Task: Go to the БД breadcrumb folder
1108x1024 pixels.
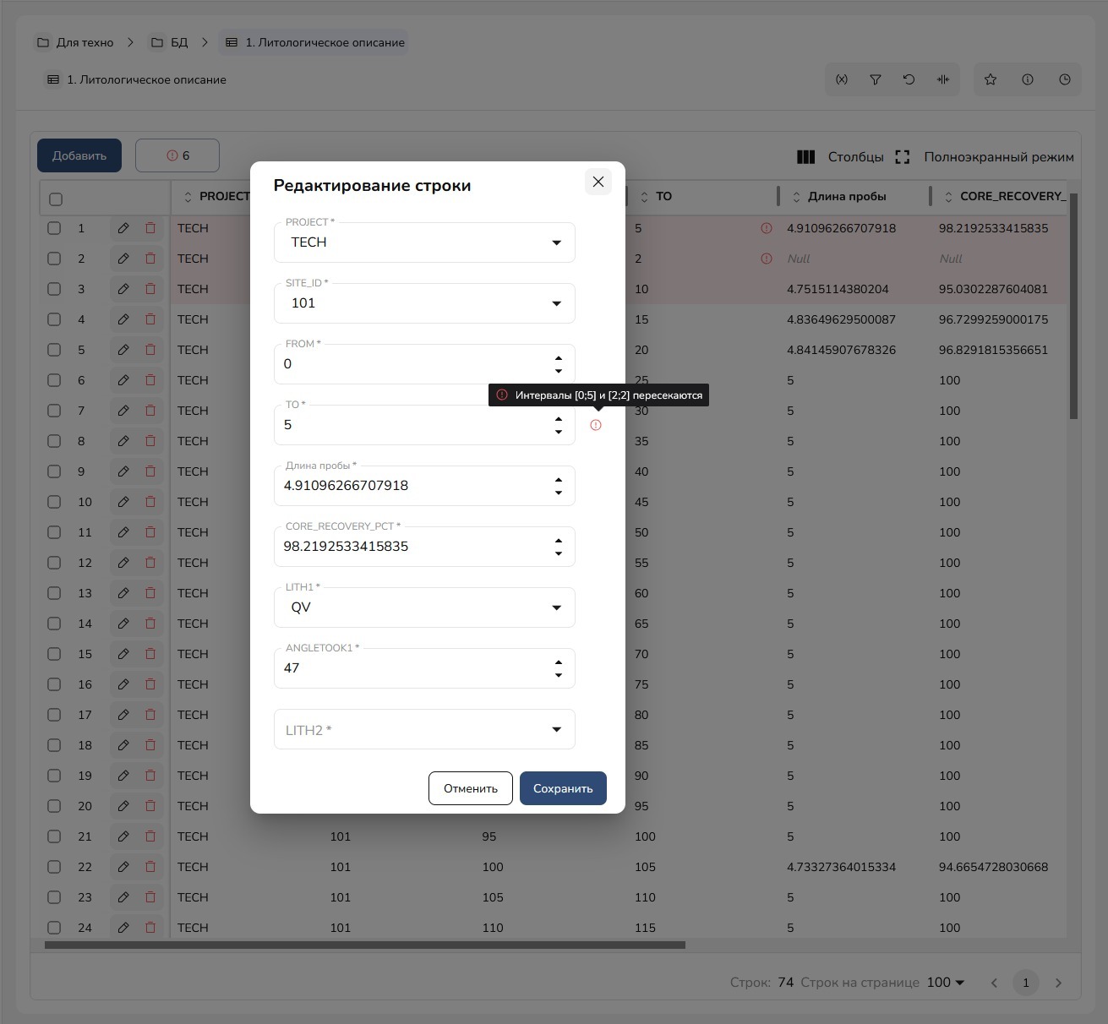Action: pos(169,42)
